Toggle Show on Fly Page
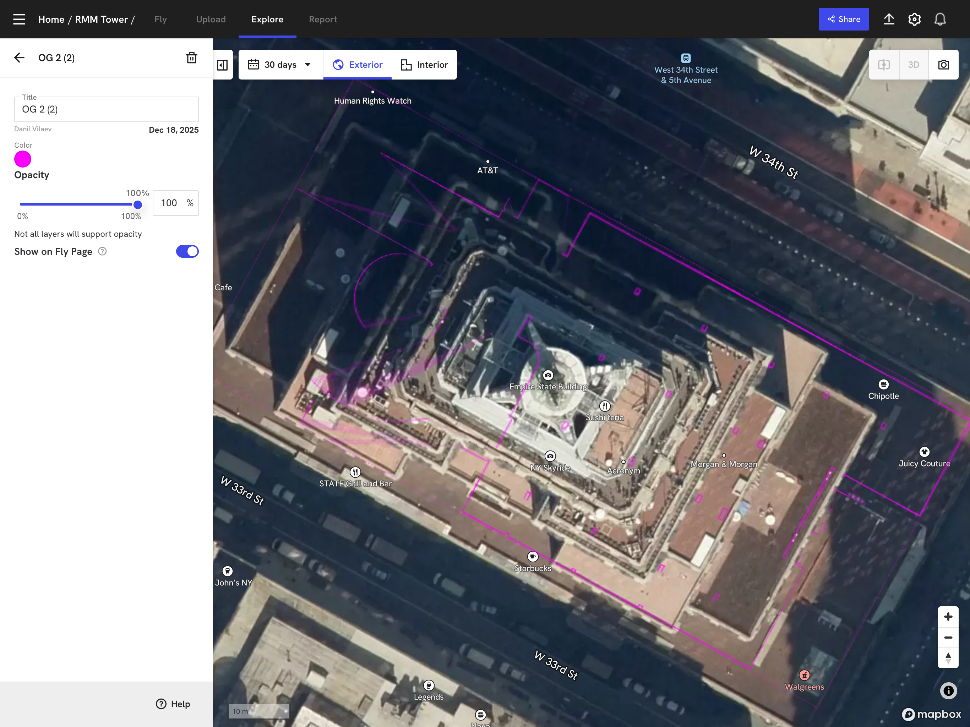Image resolution: width=970 pixels, height=727 pixels. pos(187,251)
